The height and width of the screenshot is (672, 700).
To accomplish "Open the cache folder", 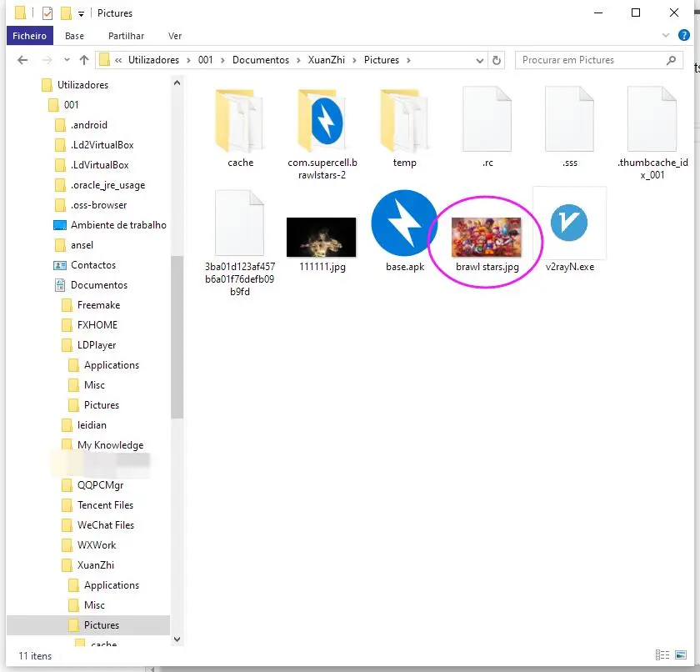I will click(239, 121).
